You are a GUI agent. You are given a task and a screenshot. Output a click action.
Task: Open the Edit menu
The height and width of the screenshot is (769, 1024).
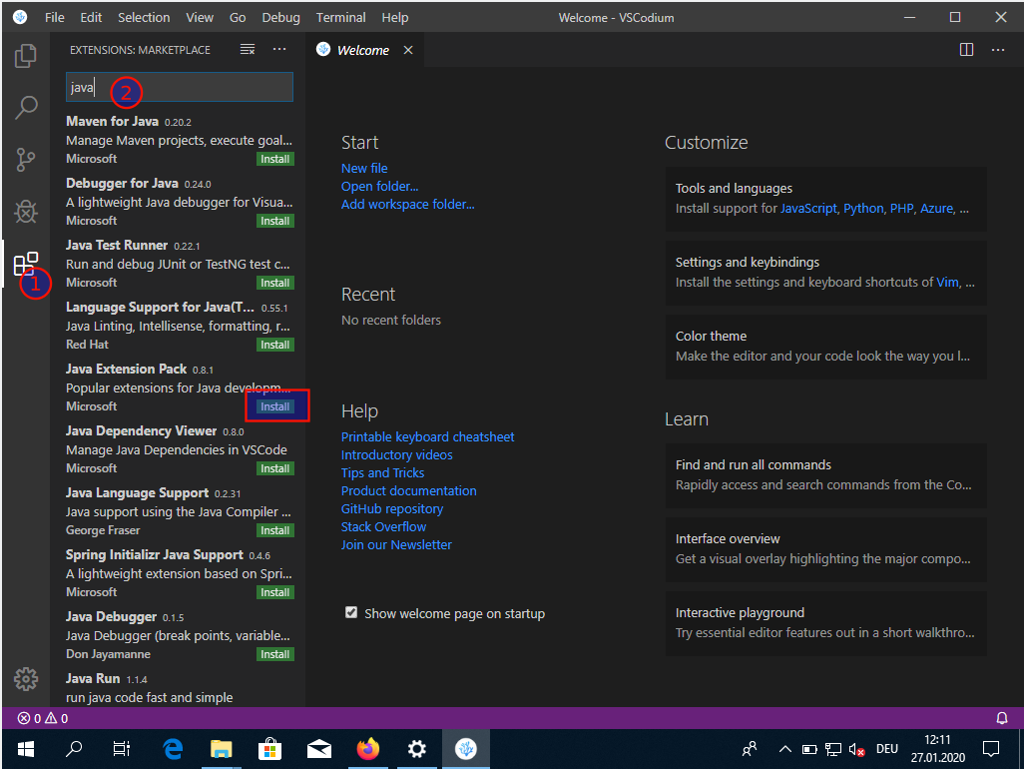click(x=91, y=18)
